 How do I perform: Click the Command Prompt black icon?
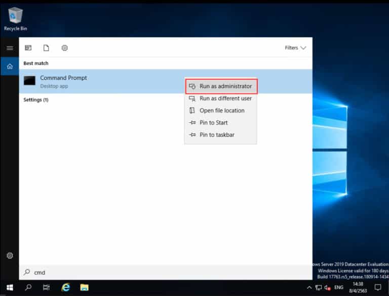tap(29, 81)
